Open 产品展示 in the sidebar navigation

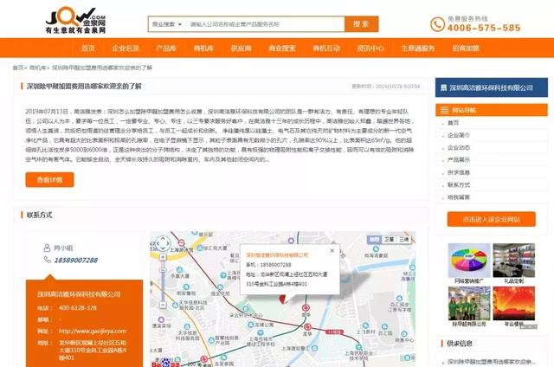coord(459,160)
